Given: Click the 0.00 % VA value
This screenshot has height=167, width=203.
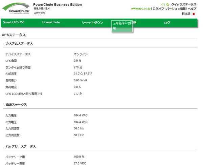Looking at the screenshot, I should coord(81,80).
